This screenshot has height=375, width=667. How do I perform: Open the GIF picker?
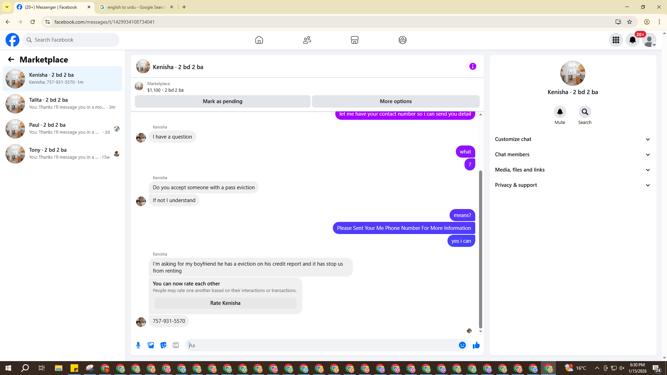tap(176, 345)
